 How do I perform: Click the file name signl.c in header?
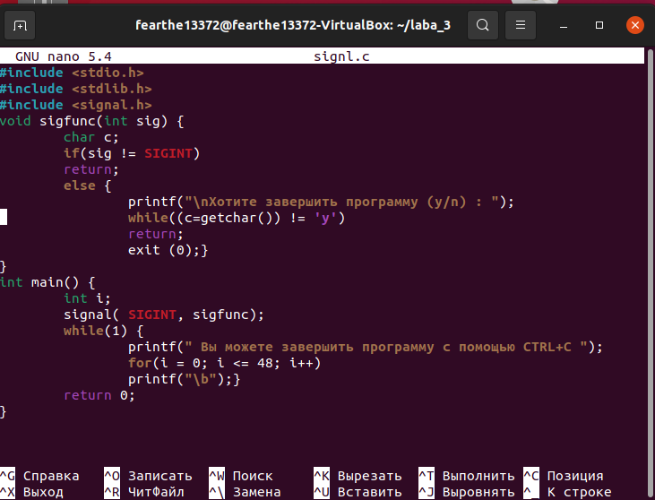(341, 56)
